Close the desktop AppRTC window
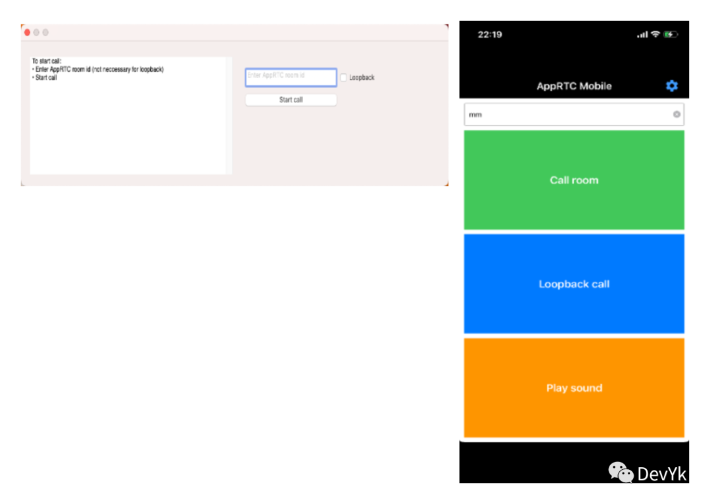Image resolution: width=710 pixels, height=504 pixels. 27,32
